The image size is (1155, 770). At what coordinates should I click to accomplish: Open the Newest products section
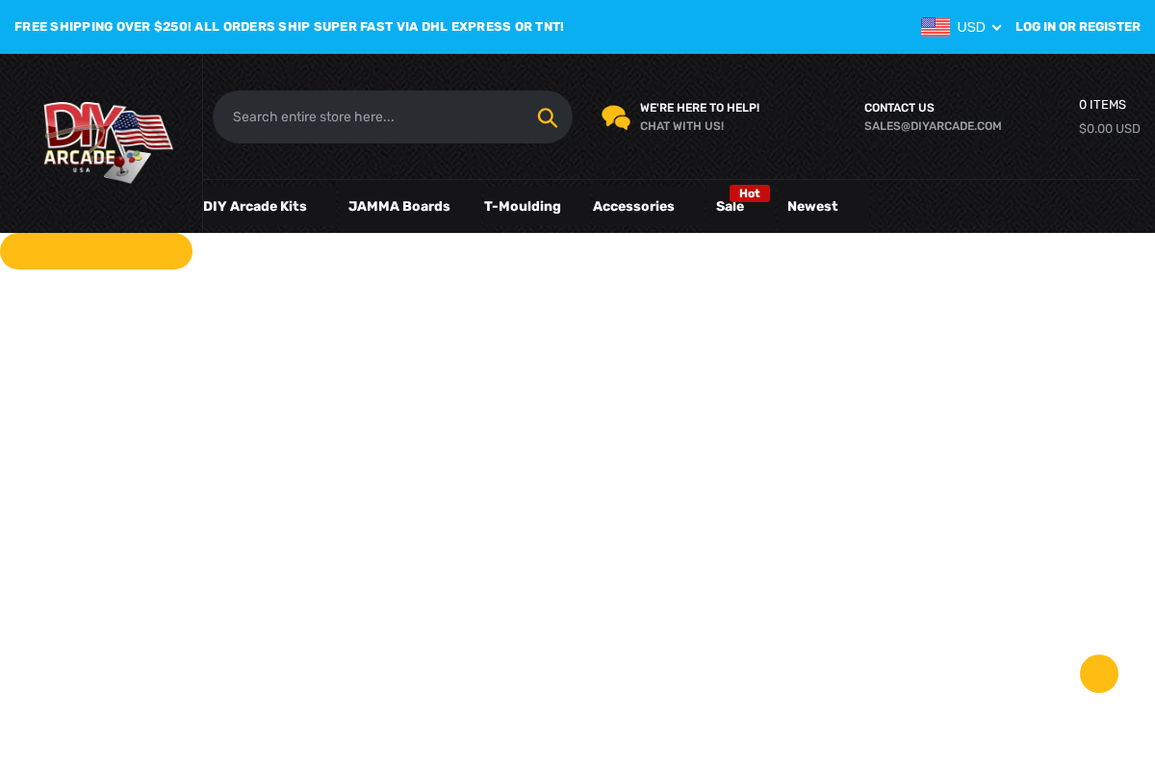pos(811,206)
